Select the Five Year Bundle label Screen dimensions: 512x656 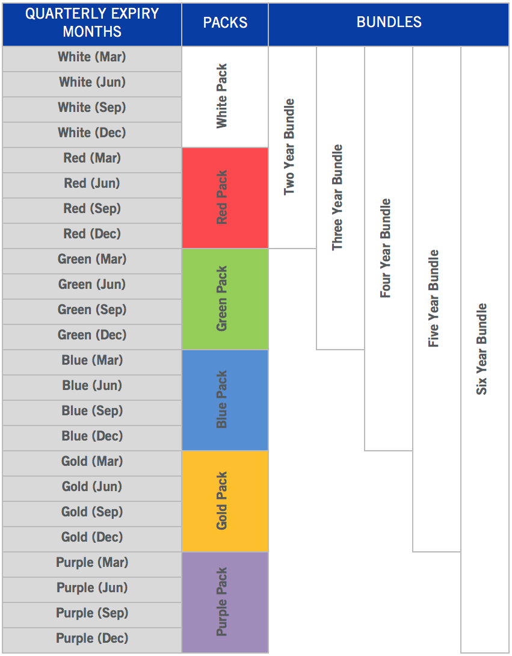click(434, 299)
